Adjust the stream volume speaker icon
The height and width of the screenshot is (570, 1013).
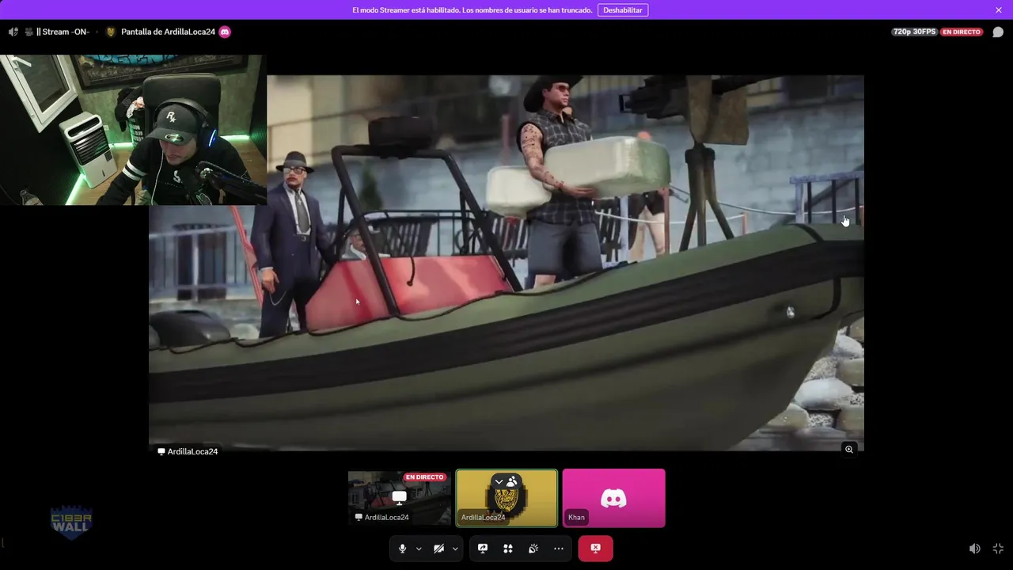point(975,549)
